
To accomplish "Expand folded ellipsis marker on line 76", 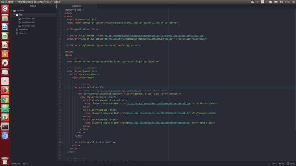I will click(x=115, y=142).
